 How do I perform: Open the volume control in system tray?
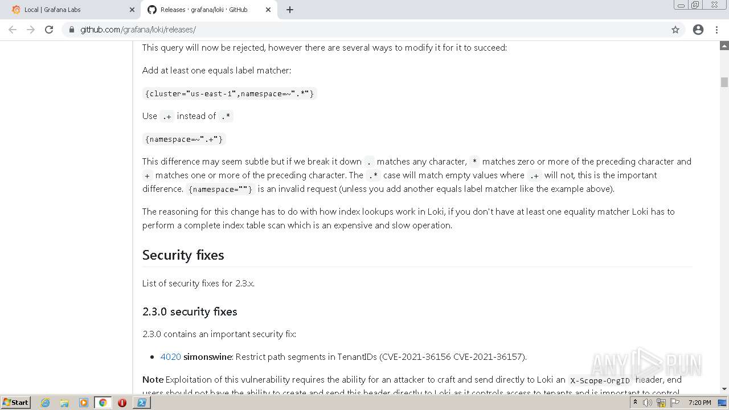point(648,403)
